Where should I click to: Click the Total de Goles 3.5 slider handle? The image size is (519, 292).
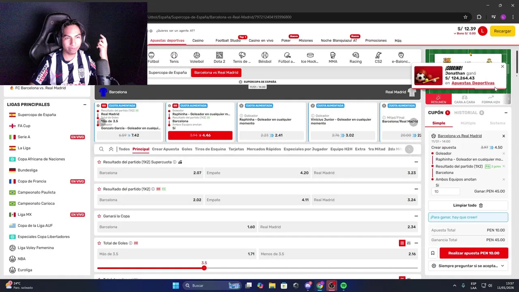click(204, 268)
